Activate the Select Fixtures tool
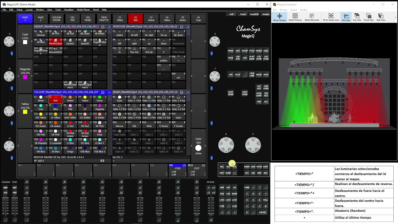 pos(295,17)
